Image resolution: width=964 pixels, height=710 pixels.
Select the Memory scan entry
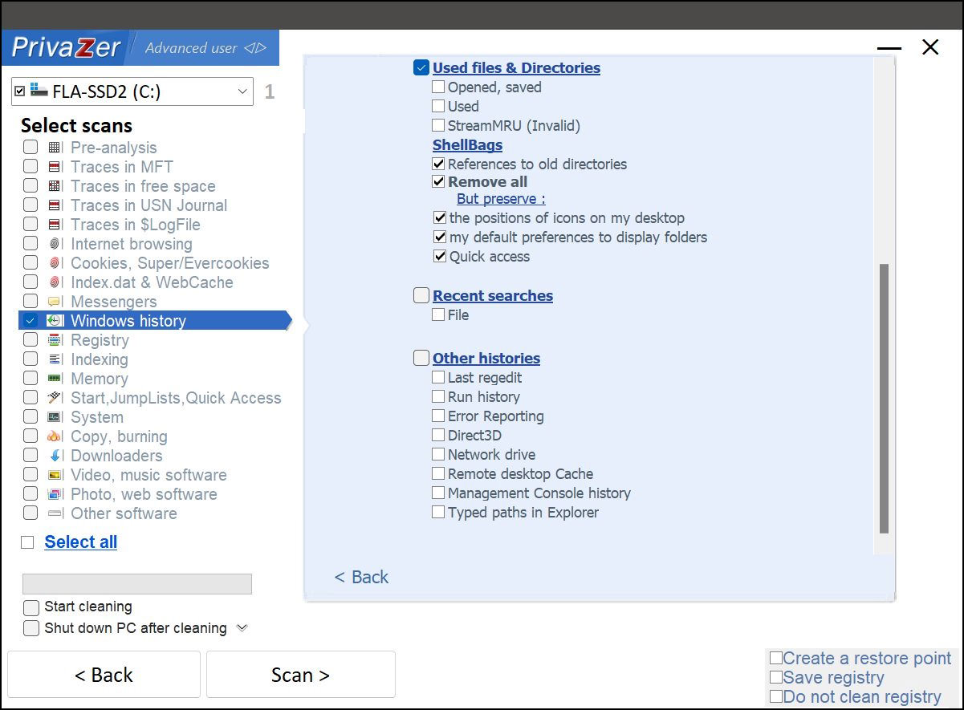coord(100,379)
